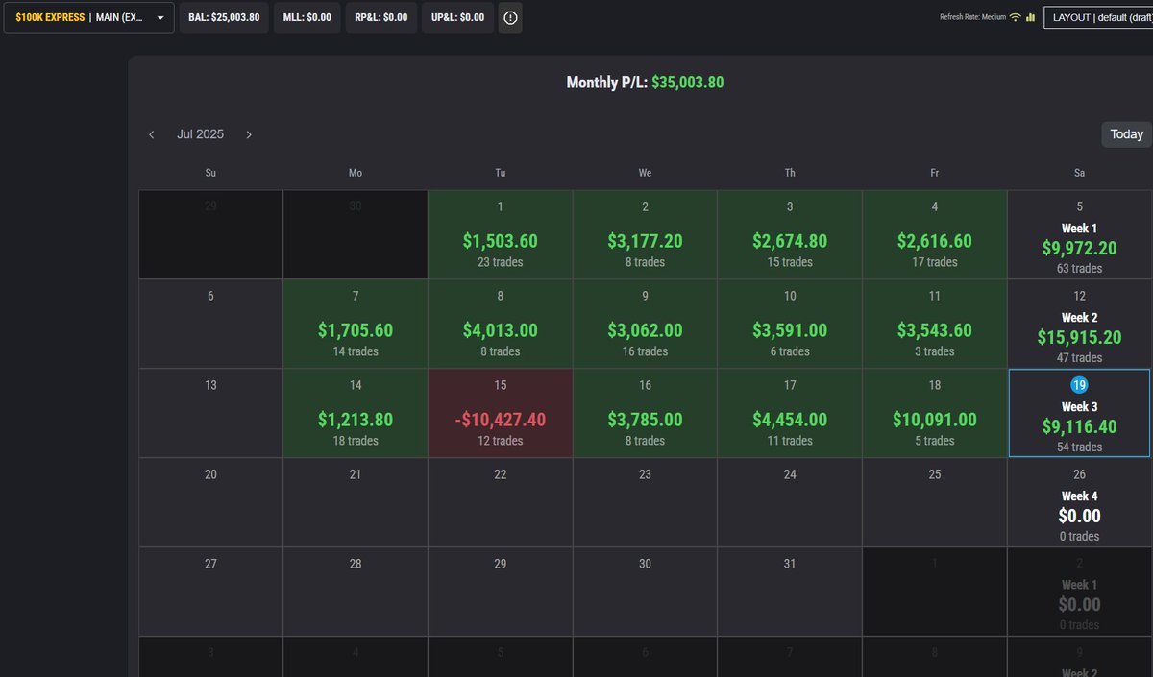Screen dimensions: 1153x677
Task: Select July 1 cell with $1,503.60
Action: [501, 234]
